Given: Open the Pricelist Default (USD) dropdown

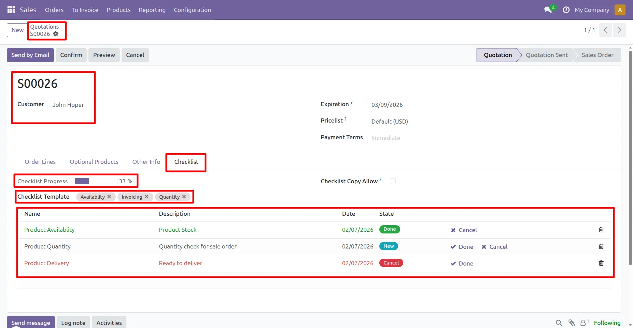Looking at the screenshot, I should (390, 122).
